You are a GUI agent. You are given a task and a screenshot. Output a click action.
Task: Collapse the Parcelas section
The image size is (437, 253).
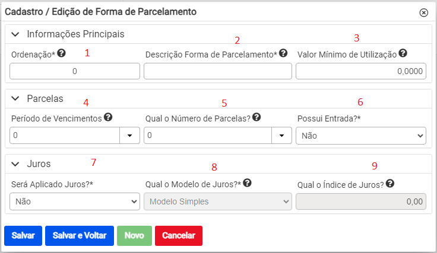[15, 99]
